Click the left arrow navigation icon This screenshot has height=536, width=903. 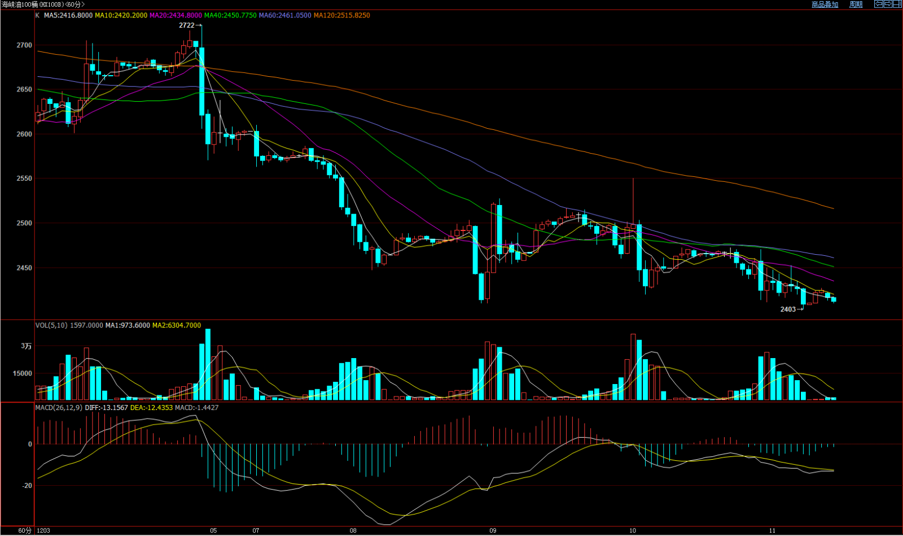(878, 4)
